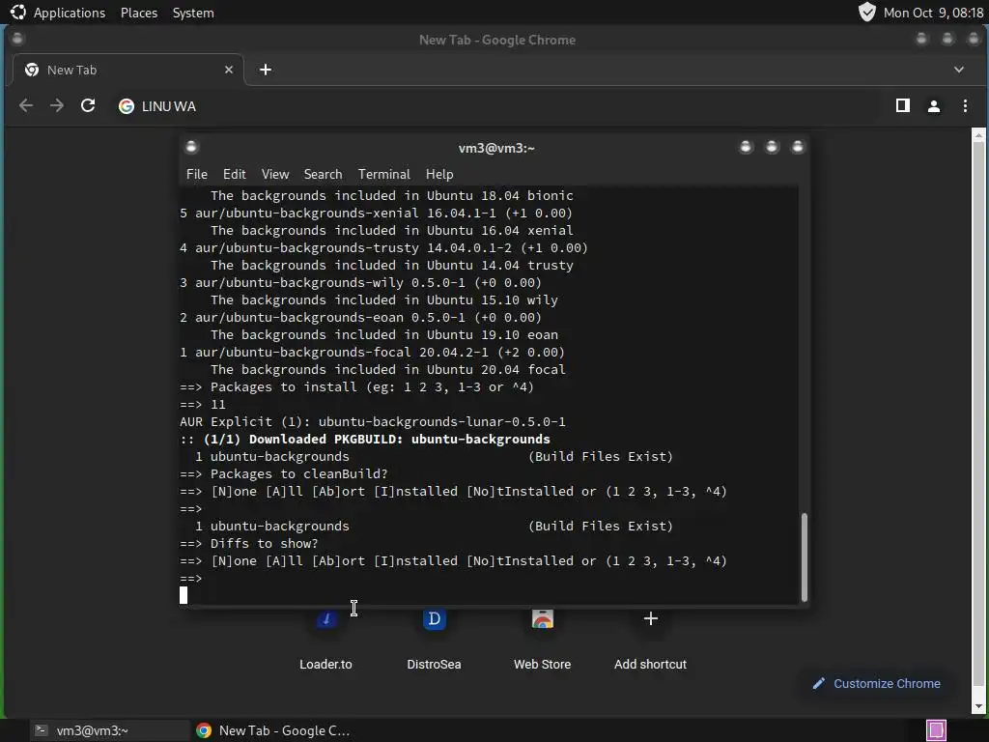Image resolution: width=989 pixels, height=742 pixels.
Task: Click the text 'Diffs to show?'
Action: 265,543
